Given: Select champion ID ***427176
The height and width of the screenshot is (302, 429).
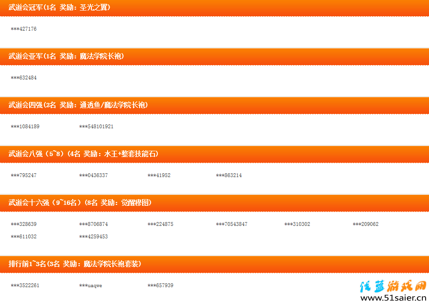Looking at the screenshot, I should click(x=23, y=29).
